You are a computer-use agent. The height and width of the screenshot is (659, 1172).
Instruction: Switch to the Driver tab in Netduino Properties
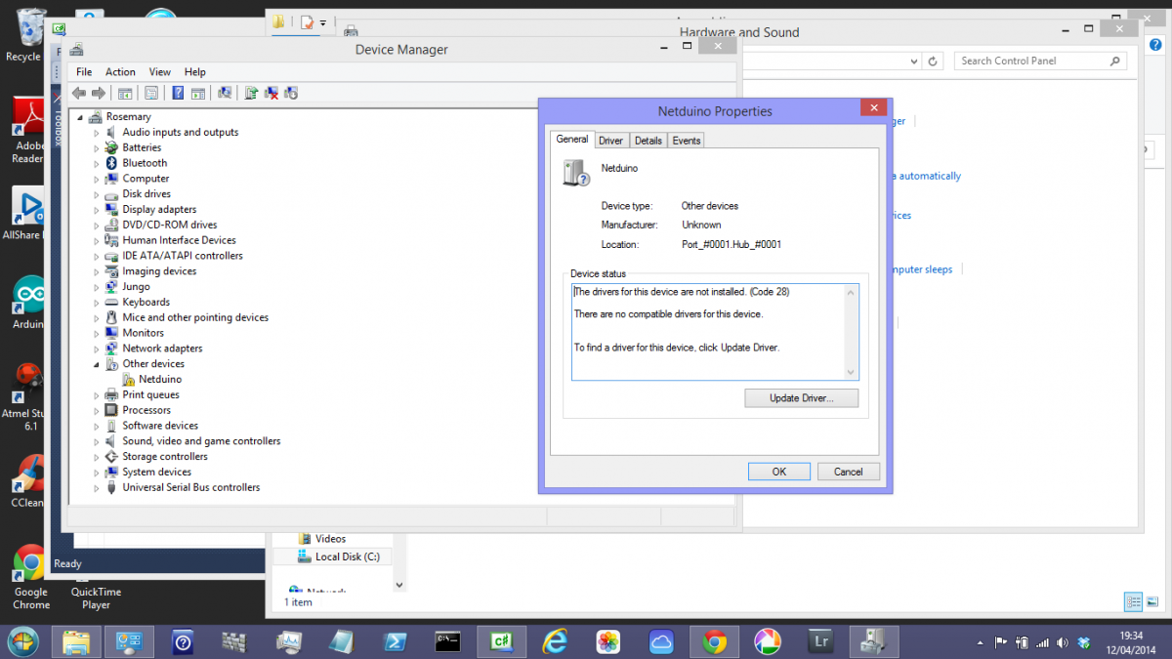point(610,141)
